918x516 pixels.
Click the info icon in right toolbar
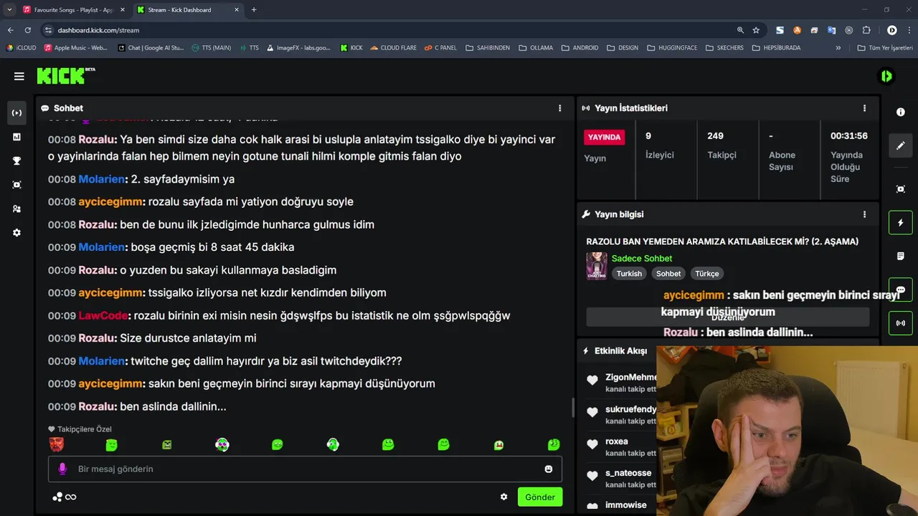[x=901, y=112]
